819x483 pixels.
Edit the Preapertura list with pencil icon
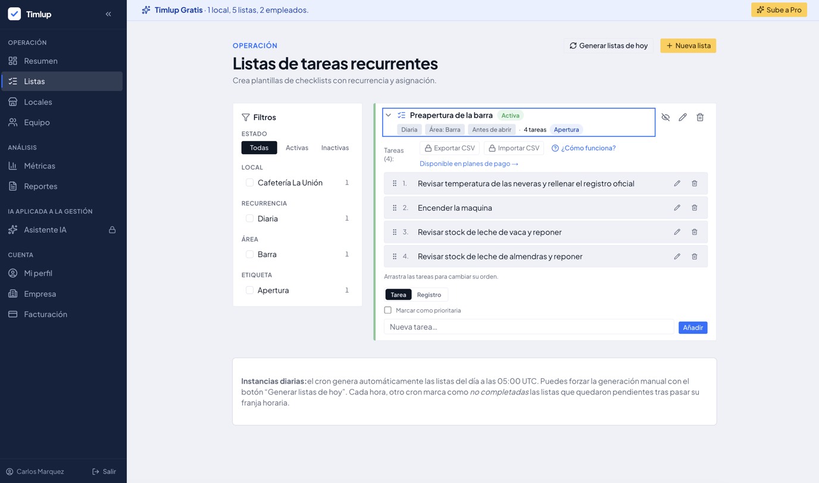pos(683,117)
